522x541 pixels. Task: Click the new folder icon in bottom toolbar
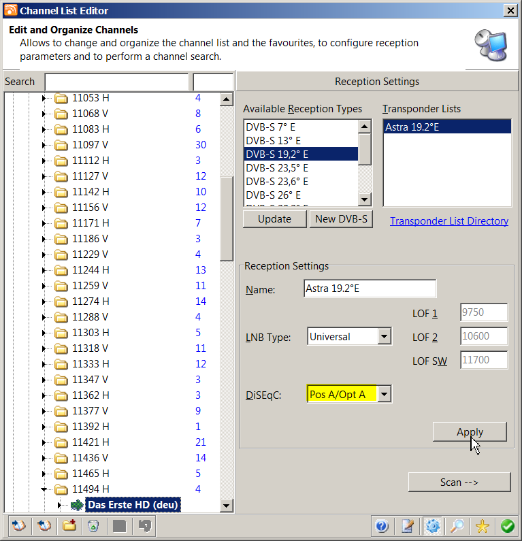coord(69,525)
